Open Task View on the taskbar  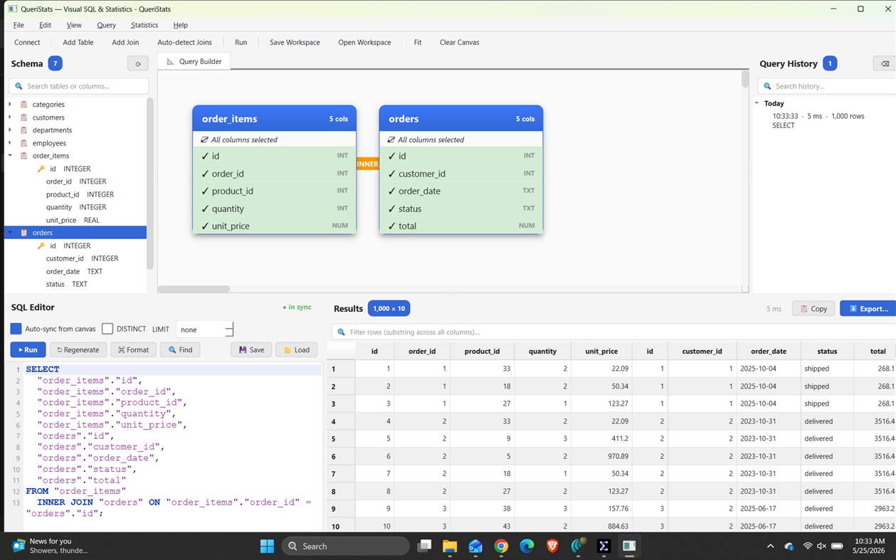(424, 546)
